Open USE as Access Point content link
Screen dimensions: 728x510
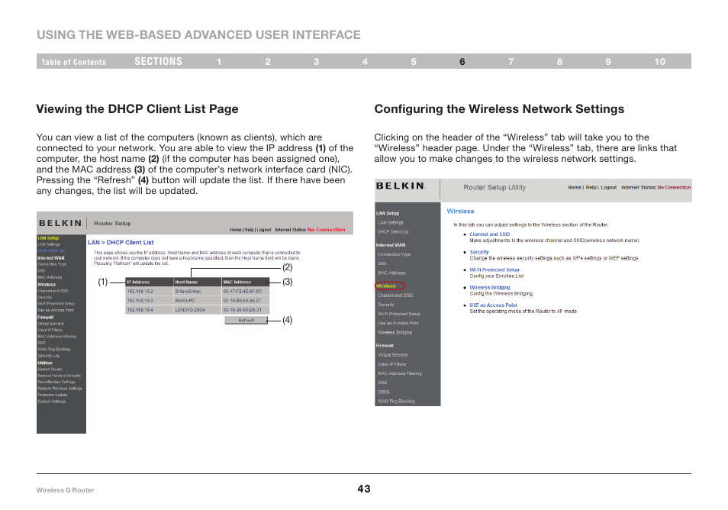493,305
